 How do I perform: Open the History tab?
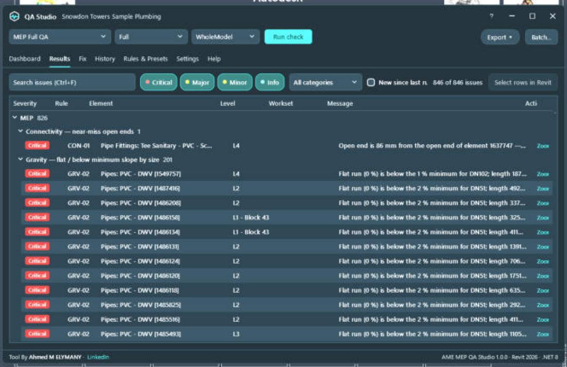[105, 59]
